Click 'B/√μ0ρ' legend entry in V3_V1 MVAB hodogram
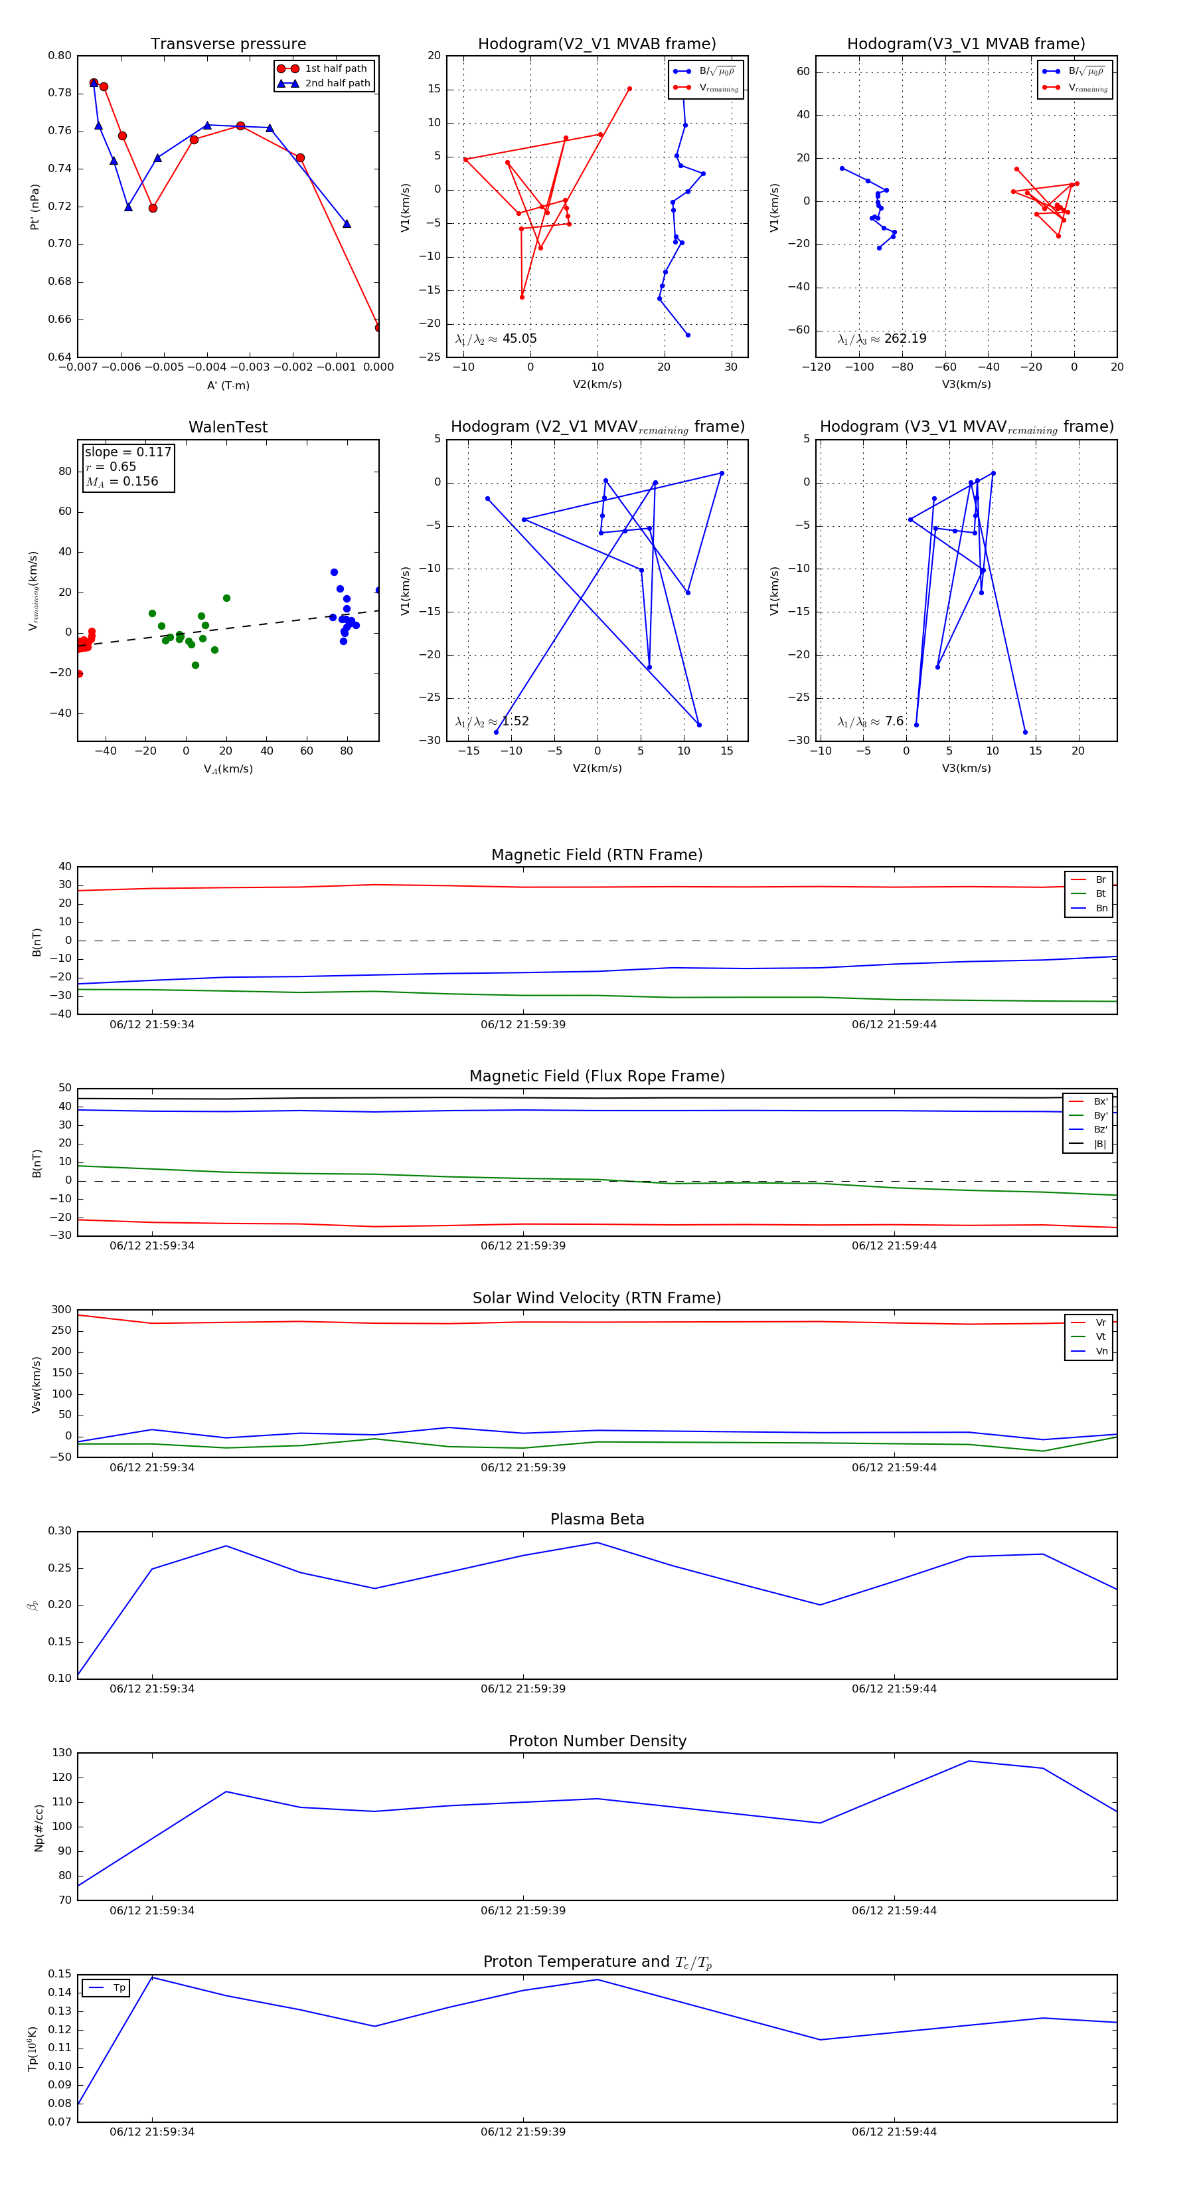Image resolution: width=1195 pixels, height=2192 pixels. tap(1074, 72)
